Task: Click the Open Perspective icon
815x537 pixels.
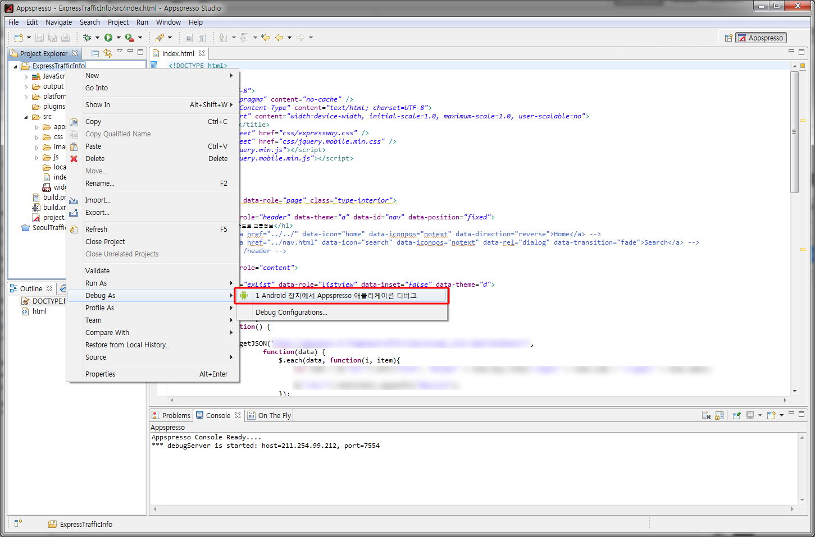Action: tap(729, 38)
